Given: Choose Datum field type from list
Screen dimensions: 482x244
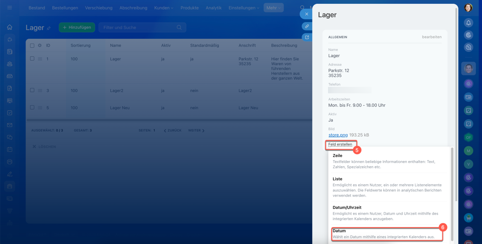Looking at the screenshot, I should (387, 234).
